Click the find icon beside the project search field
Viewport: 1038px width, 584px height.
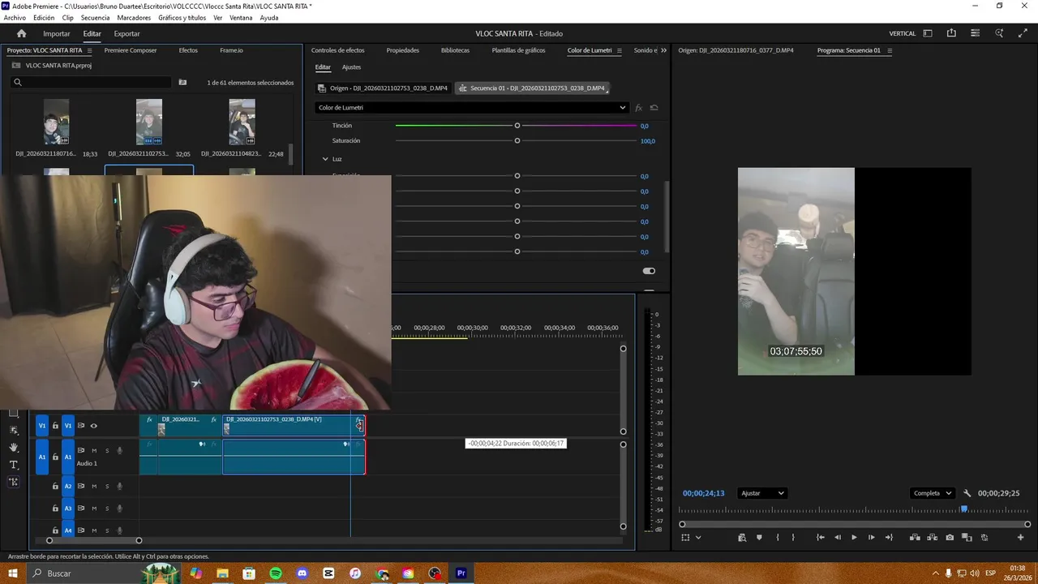tap(182, 82)
